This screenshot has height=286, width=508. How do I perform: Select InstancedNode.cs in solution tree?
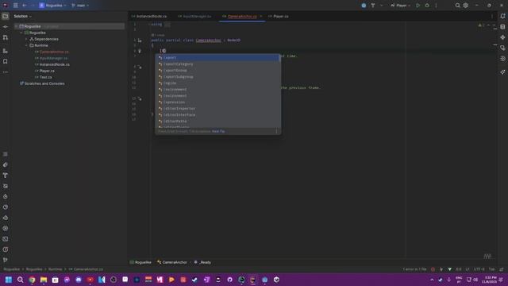coord(55,64)
